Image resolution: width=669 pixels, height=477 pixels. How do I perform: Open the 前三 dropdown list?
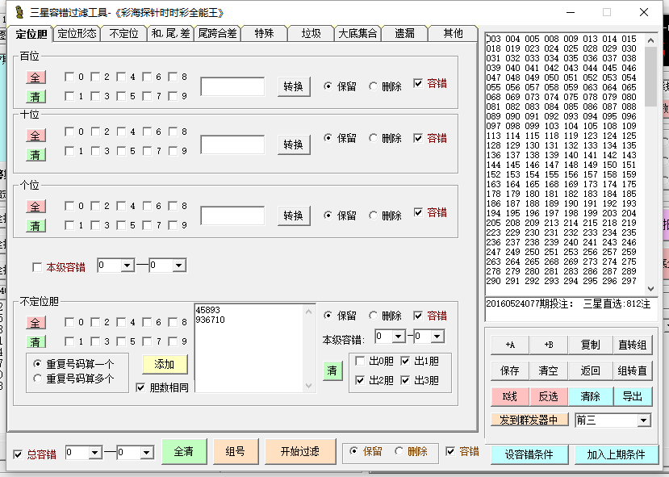tap(643, 420)
